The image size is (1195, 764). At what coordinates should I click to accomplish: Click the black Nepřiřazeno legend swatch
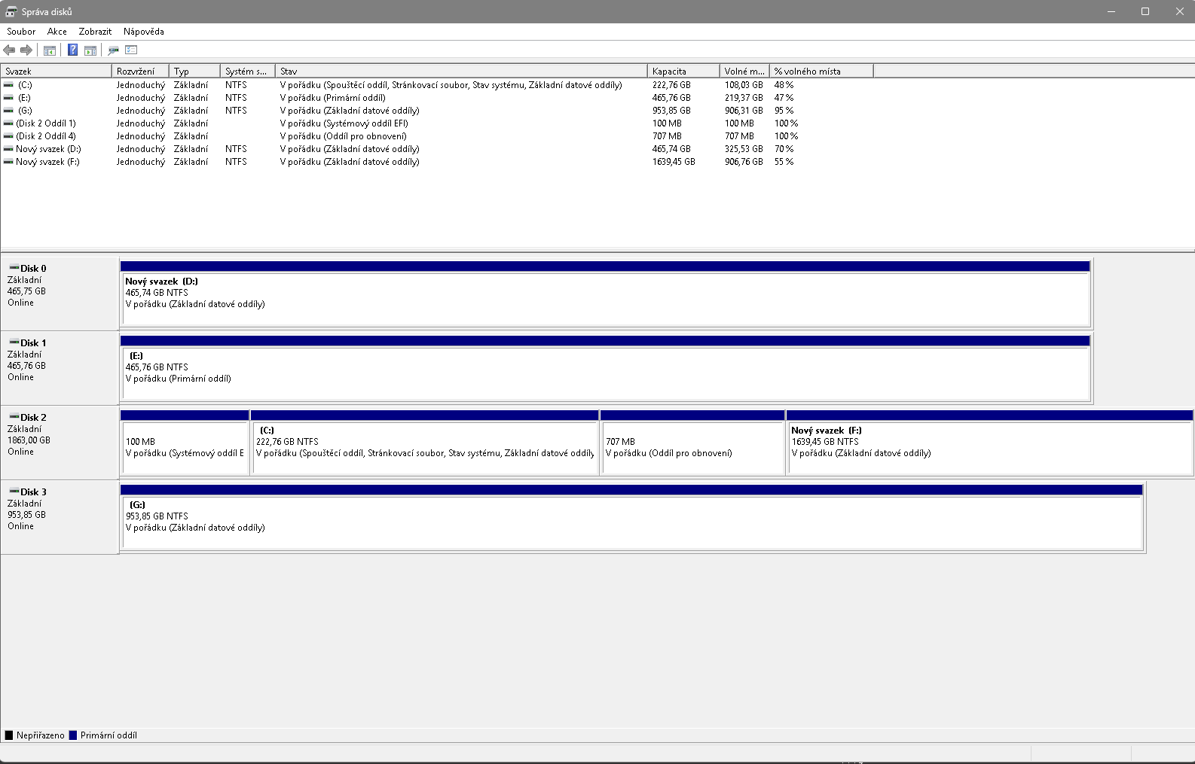pos(9,735)
